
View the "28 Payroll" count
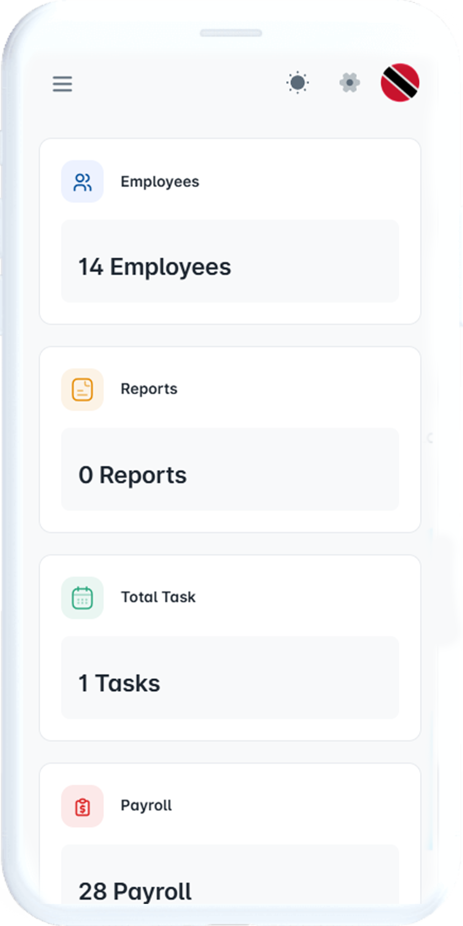pyautogui.click(x=135, y=891)
